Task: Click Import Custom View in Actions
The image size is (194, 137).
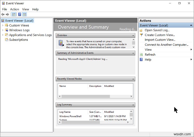Action: [x=160, y=40]
